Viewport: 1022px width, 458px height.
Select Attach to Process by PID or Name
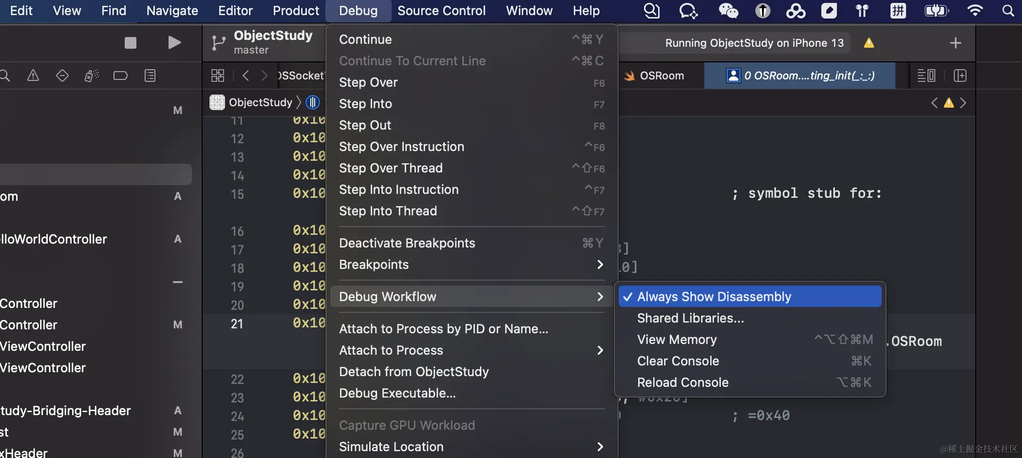(471, 329)
